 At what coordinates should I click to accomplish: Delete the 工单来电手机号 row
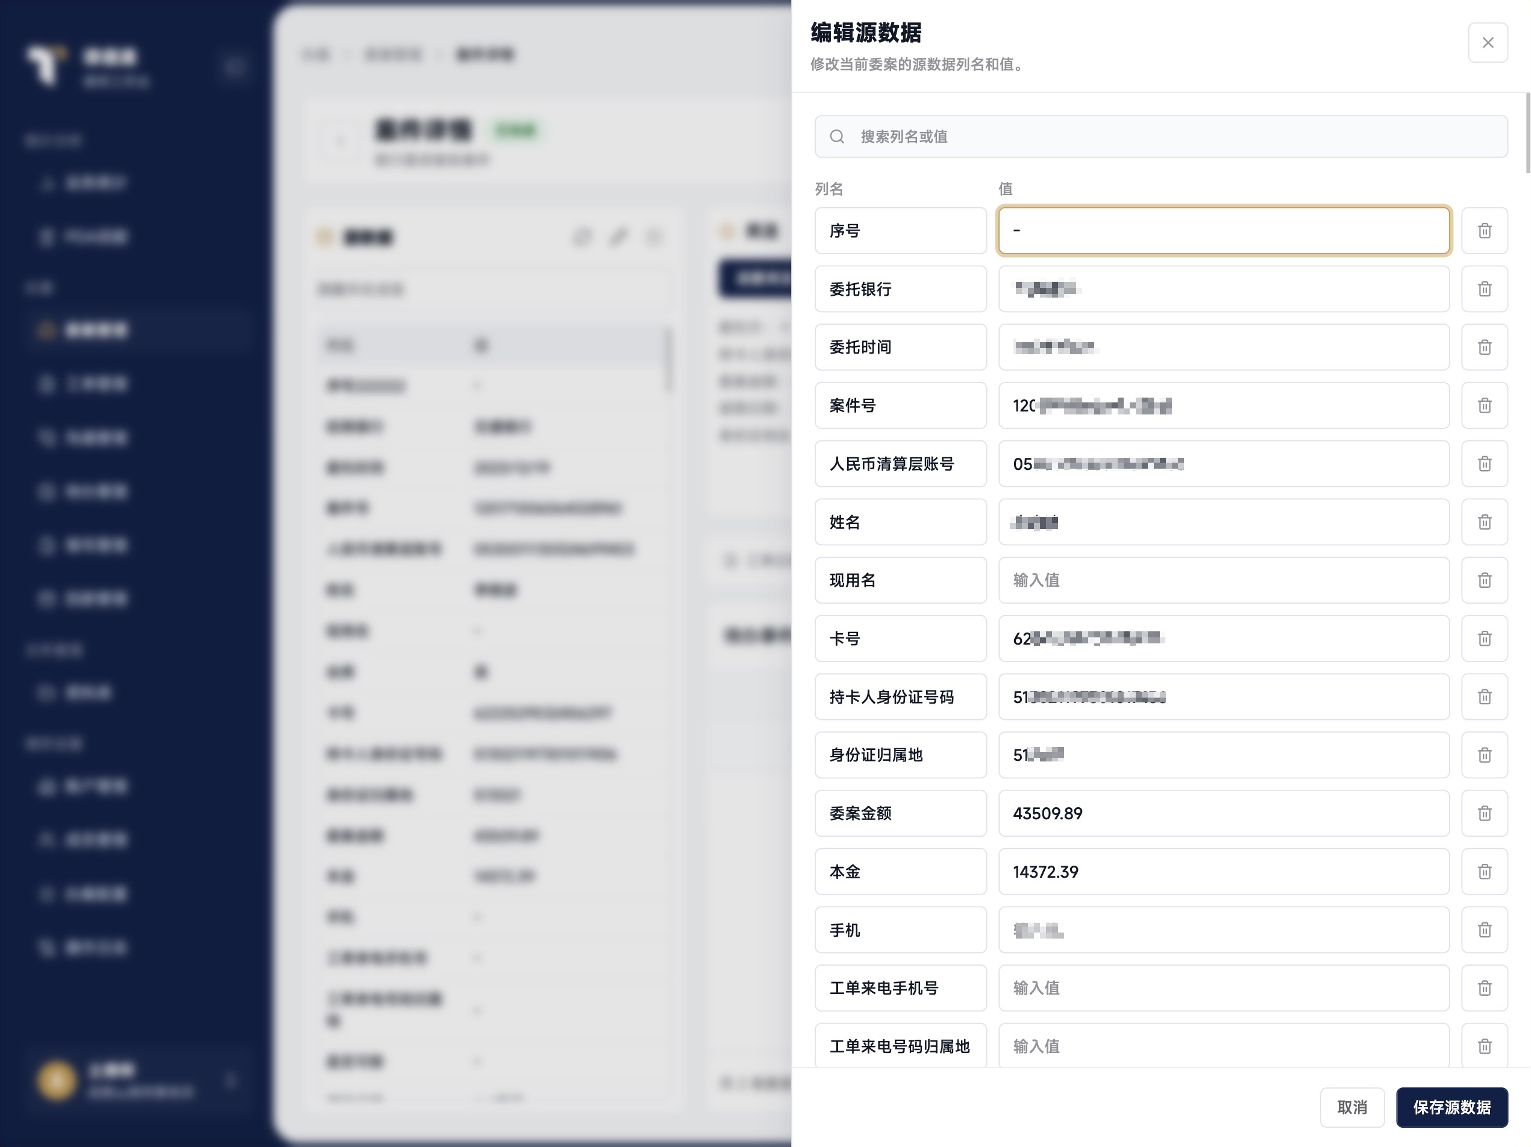[1484, 988]
